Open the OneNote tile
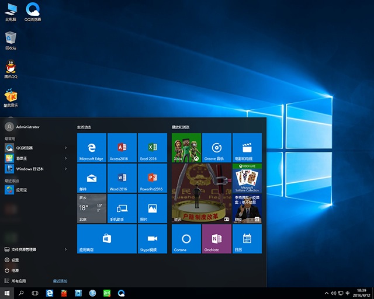This screenshot has width=374, height=299. (x=216, y=238)
